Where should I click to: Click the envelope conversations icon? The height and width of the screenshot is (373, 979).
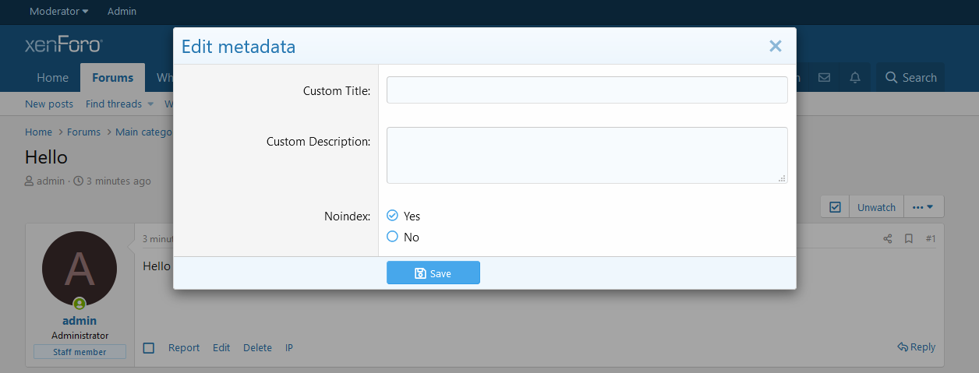click(824, 78)
